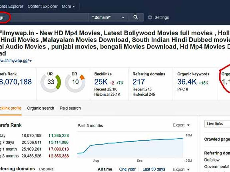Click the green 1,265,228 change value
Viewport: 230px width, 172px height.
[x=59, y=135]
